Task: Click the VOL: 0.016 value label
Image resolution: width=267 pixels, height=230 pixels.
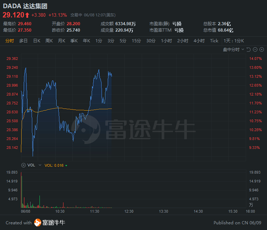Action: tap(54, 165)
